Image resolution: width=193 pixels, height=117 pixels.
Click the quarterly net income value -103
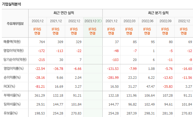tap(115, 60)
